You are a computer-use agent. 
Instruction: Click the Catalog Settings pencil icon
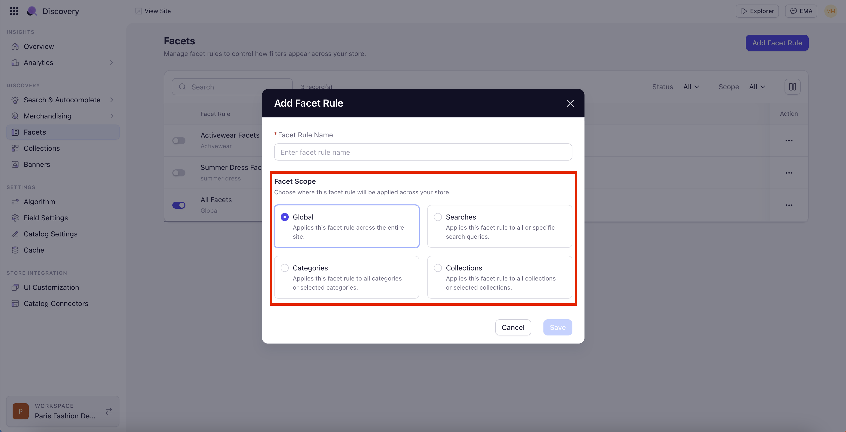click(x=15, y=234)
